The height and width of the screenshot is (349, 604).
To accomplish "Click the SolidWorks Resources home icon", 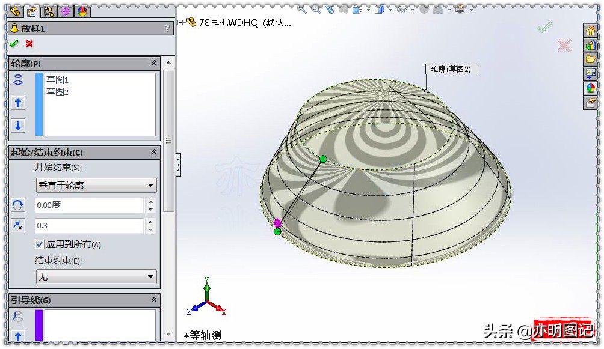I will (590, 29).
